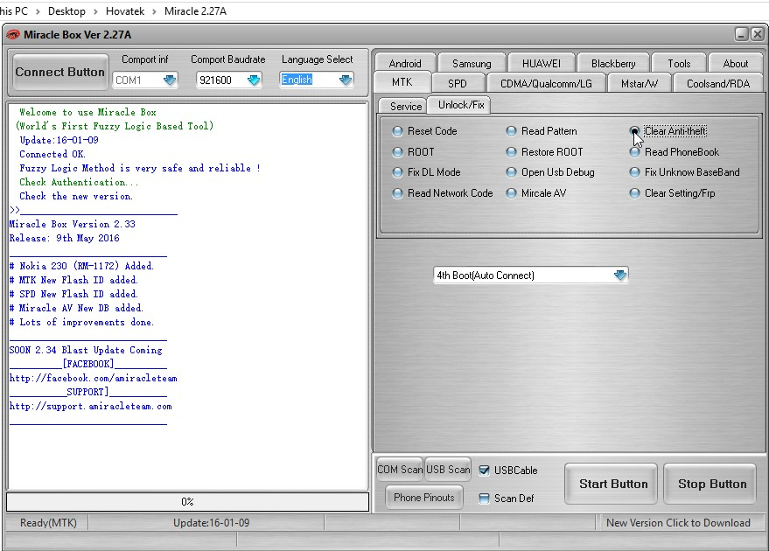
Task: Switch to the Unlock/Fix sub-tab
Action: (x=461, y=105)
